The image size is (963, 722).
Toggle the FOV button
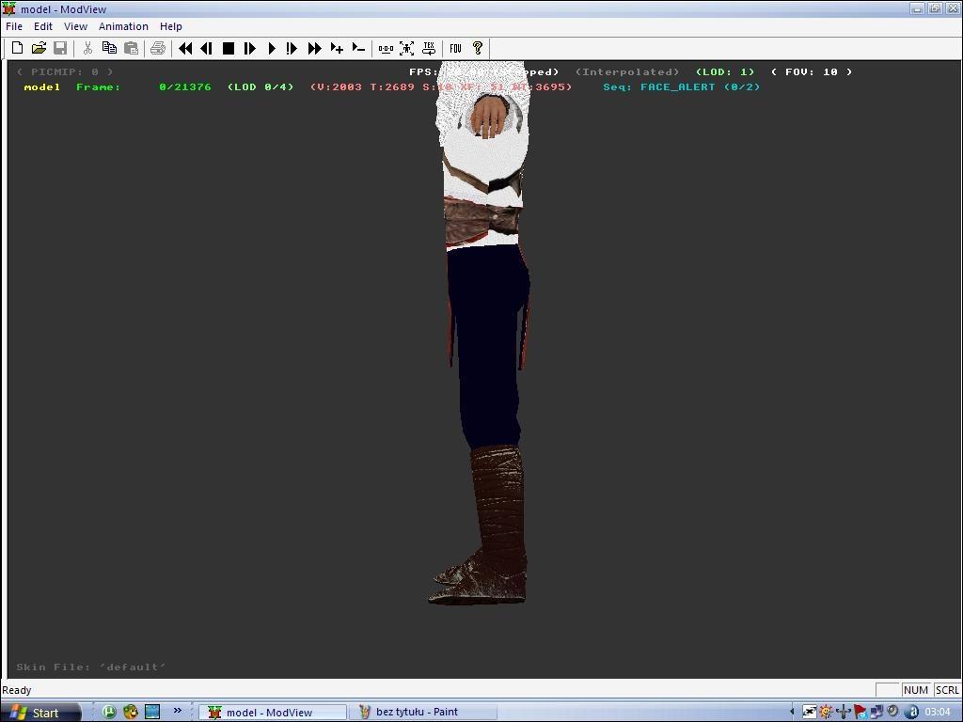455,48
